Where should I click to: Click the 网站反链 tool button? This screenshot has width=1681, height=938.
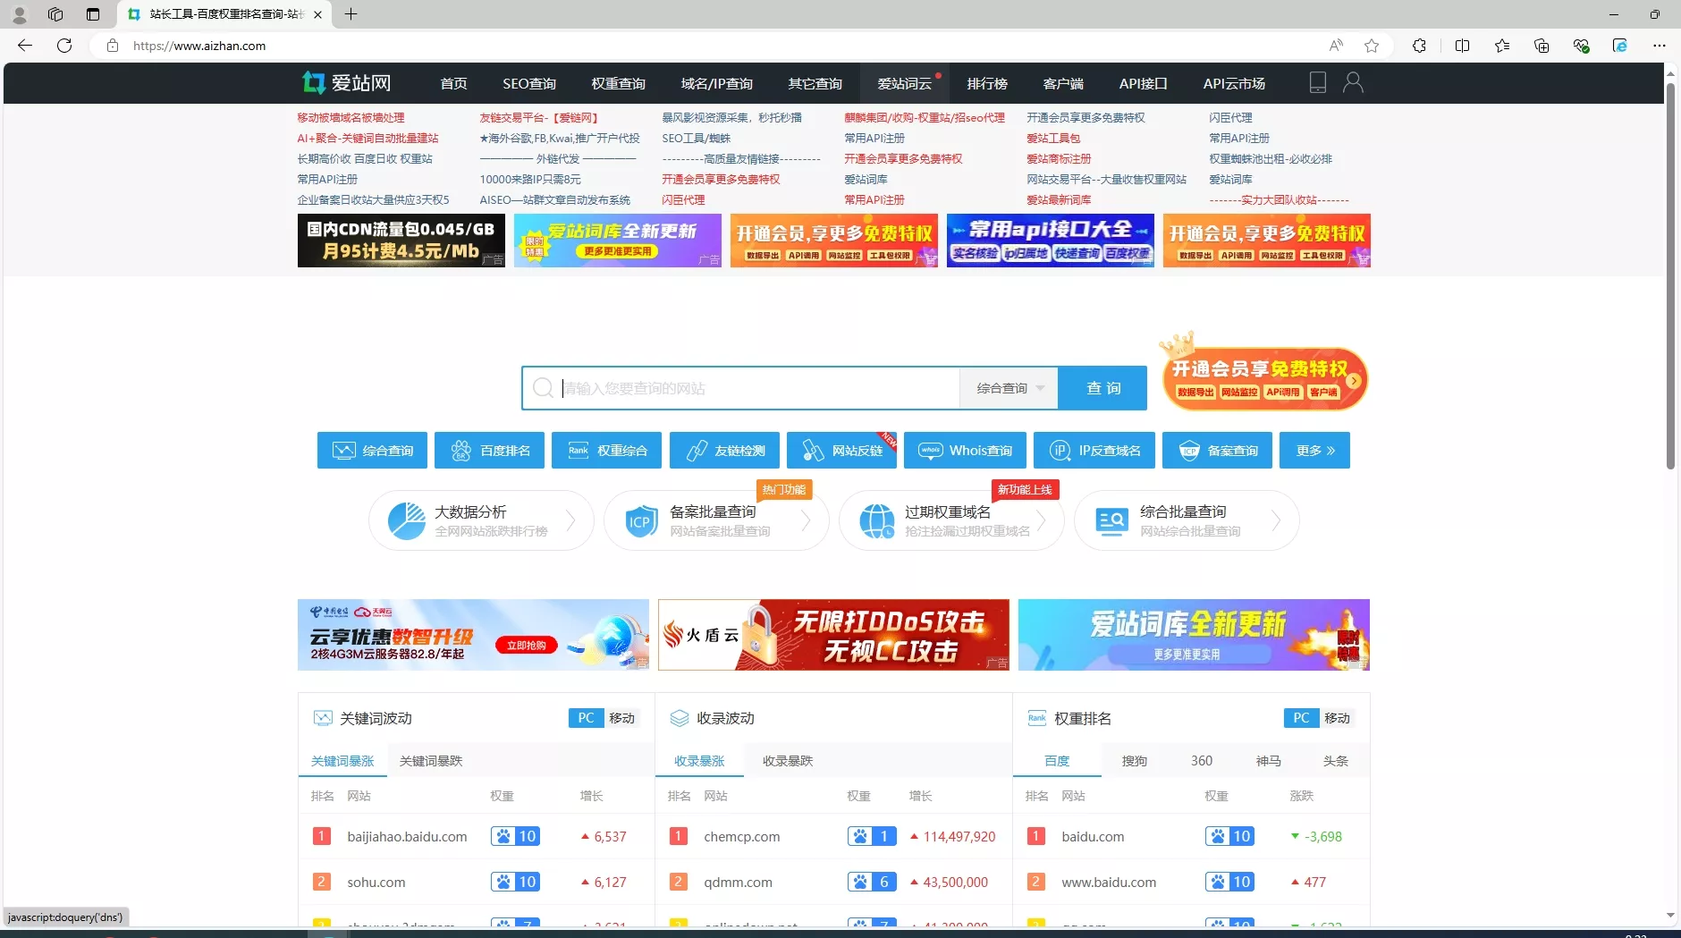click(841, 450)
